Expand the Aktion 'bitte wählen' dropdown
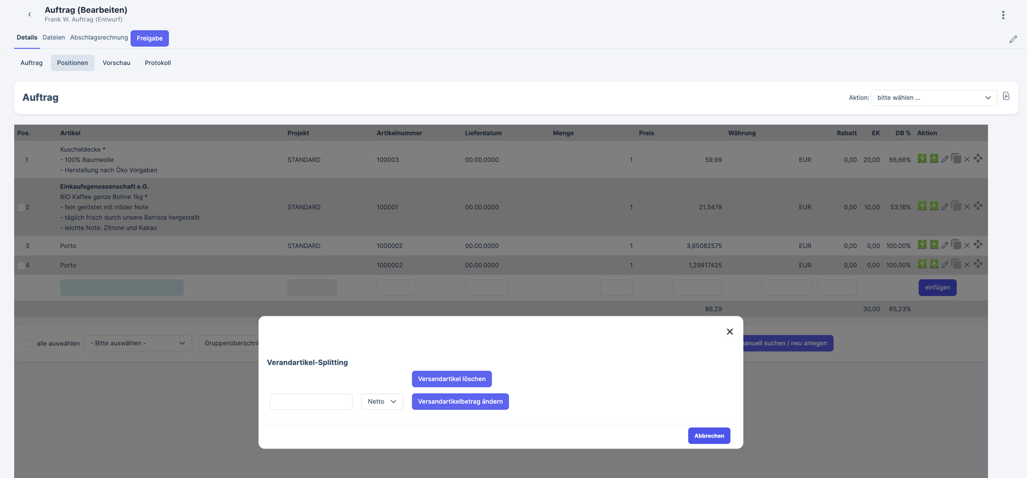Screen dimensions: 1027x478 pyautogui.click(x=933, y=98)
